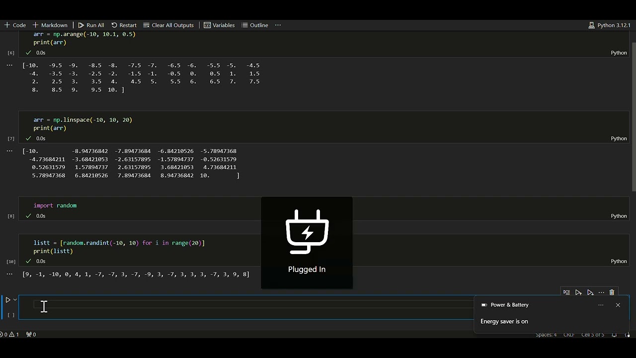Expand the run options chevron beside run button

pos(15,300)
